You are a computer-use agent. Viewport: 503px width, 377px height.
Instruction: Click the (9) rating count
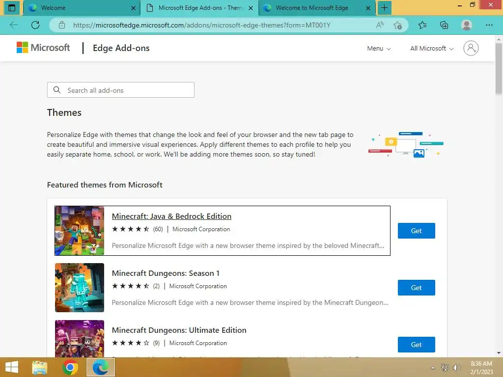pyautogui.click(x=156, y=343)
